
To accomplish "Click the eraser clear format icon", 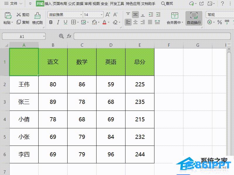I will click(x=115, y=22).
